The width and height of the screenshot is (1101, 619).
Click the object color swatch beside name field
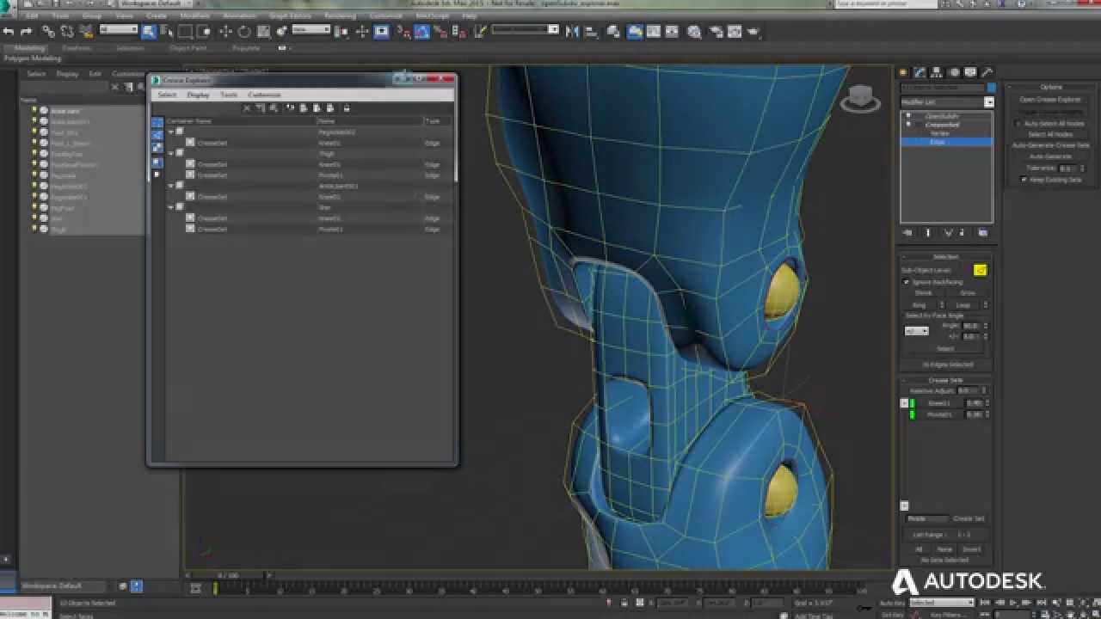click(x=992, y=88)
